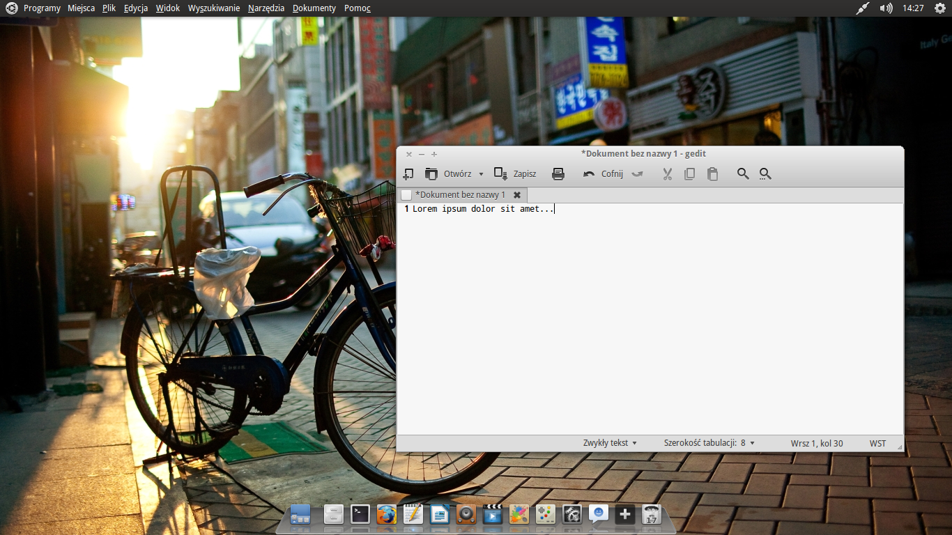
Task: Open the Wyszukiwanie menu
Action: 214,8
